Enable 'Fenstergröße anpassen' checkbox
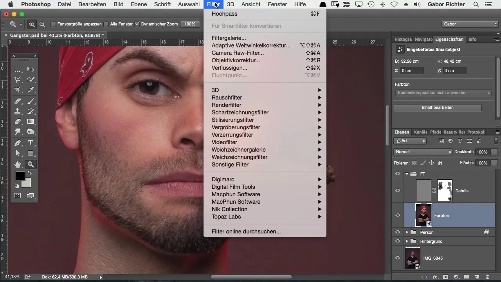The image size is (501, 282). pos(53,24)
